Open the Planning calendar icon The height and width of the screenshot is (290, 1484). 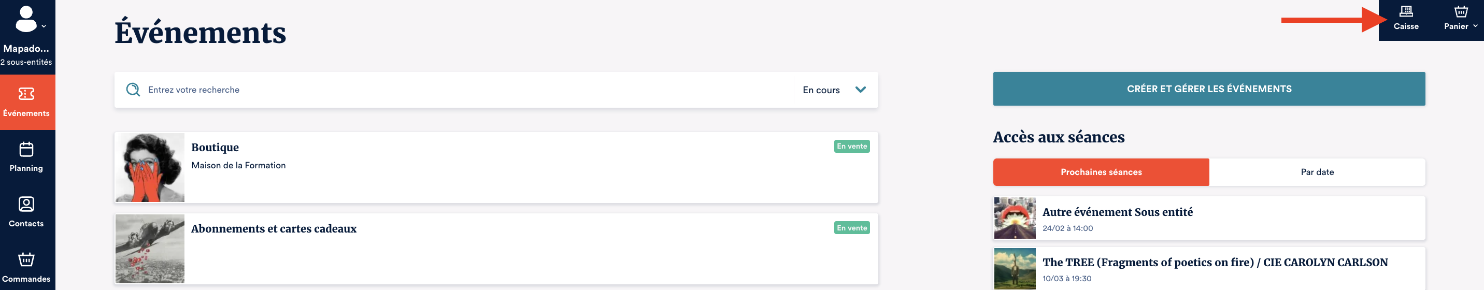[26, 149]
